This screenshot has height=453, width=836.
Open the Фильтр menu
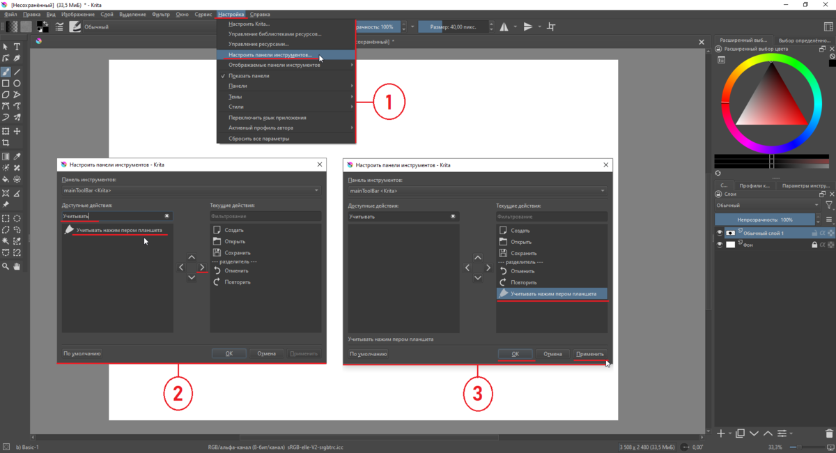(x=160, y=14)
